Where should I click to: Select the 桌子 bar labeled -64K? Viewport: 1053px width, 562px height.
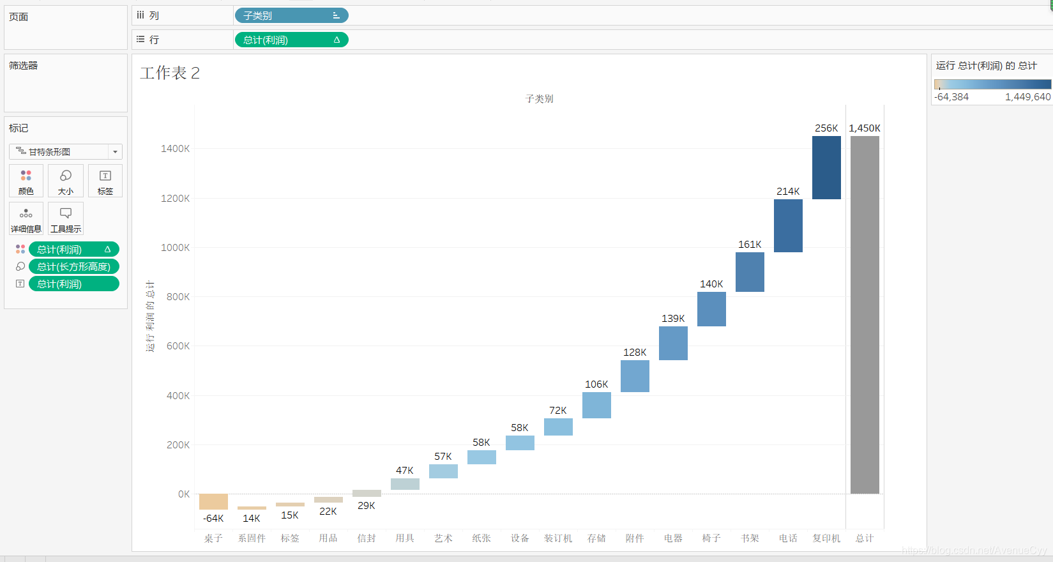coord(213,501)
